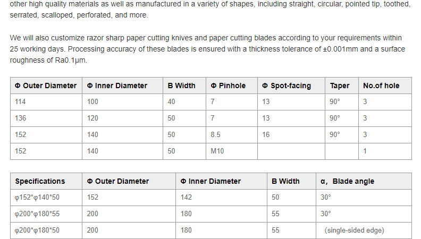This screenshot has height=239, width=421.
Task: Select the φ200*φ180*55 specification cell
Action: (x=37, y=214)
